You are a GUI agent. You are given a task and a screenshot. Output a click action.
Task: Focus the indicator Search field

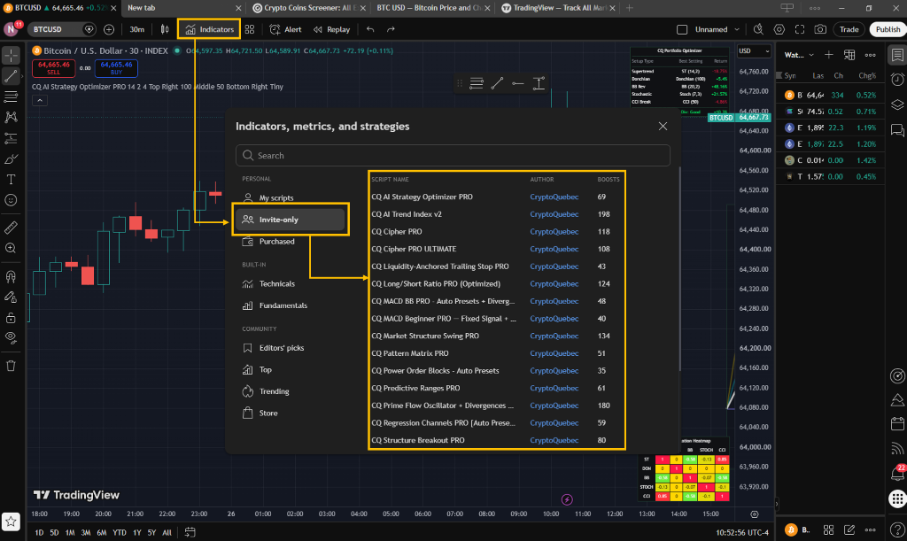(453, 156)
